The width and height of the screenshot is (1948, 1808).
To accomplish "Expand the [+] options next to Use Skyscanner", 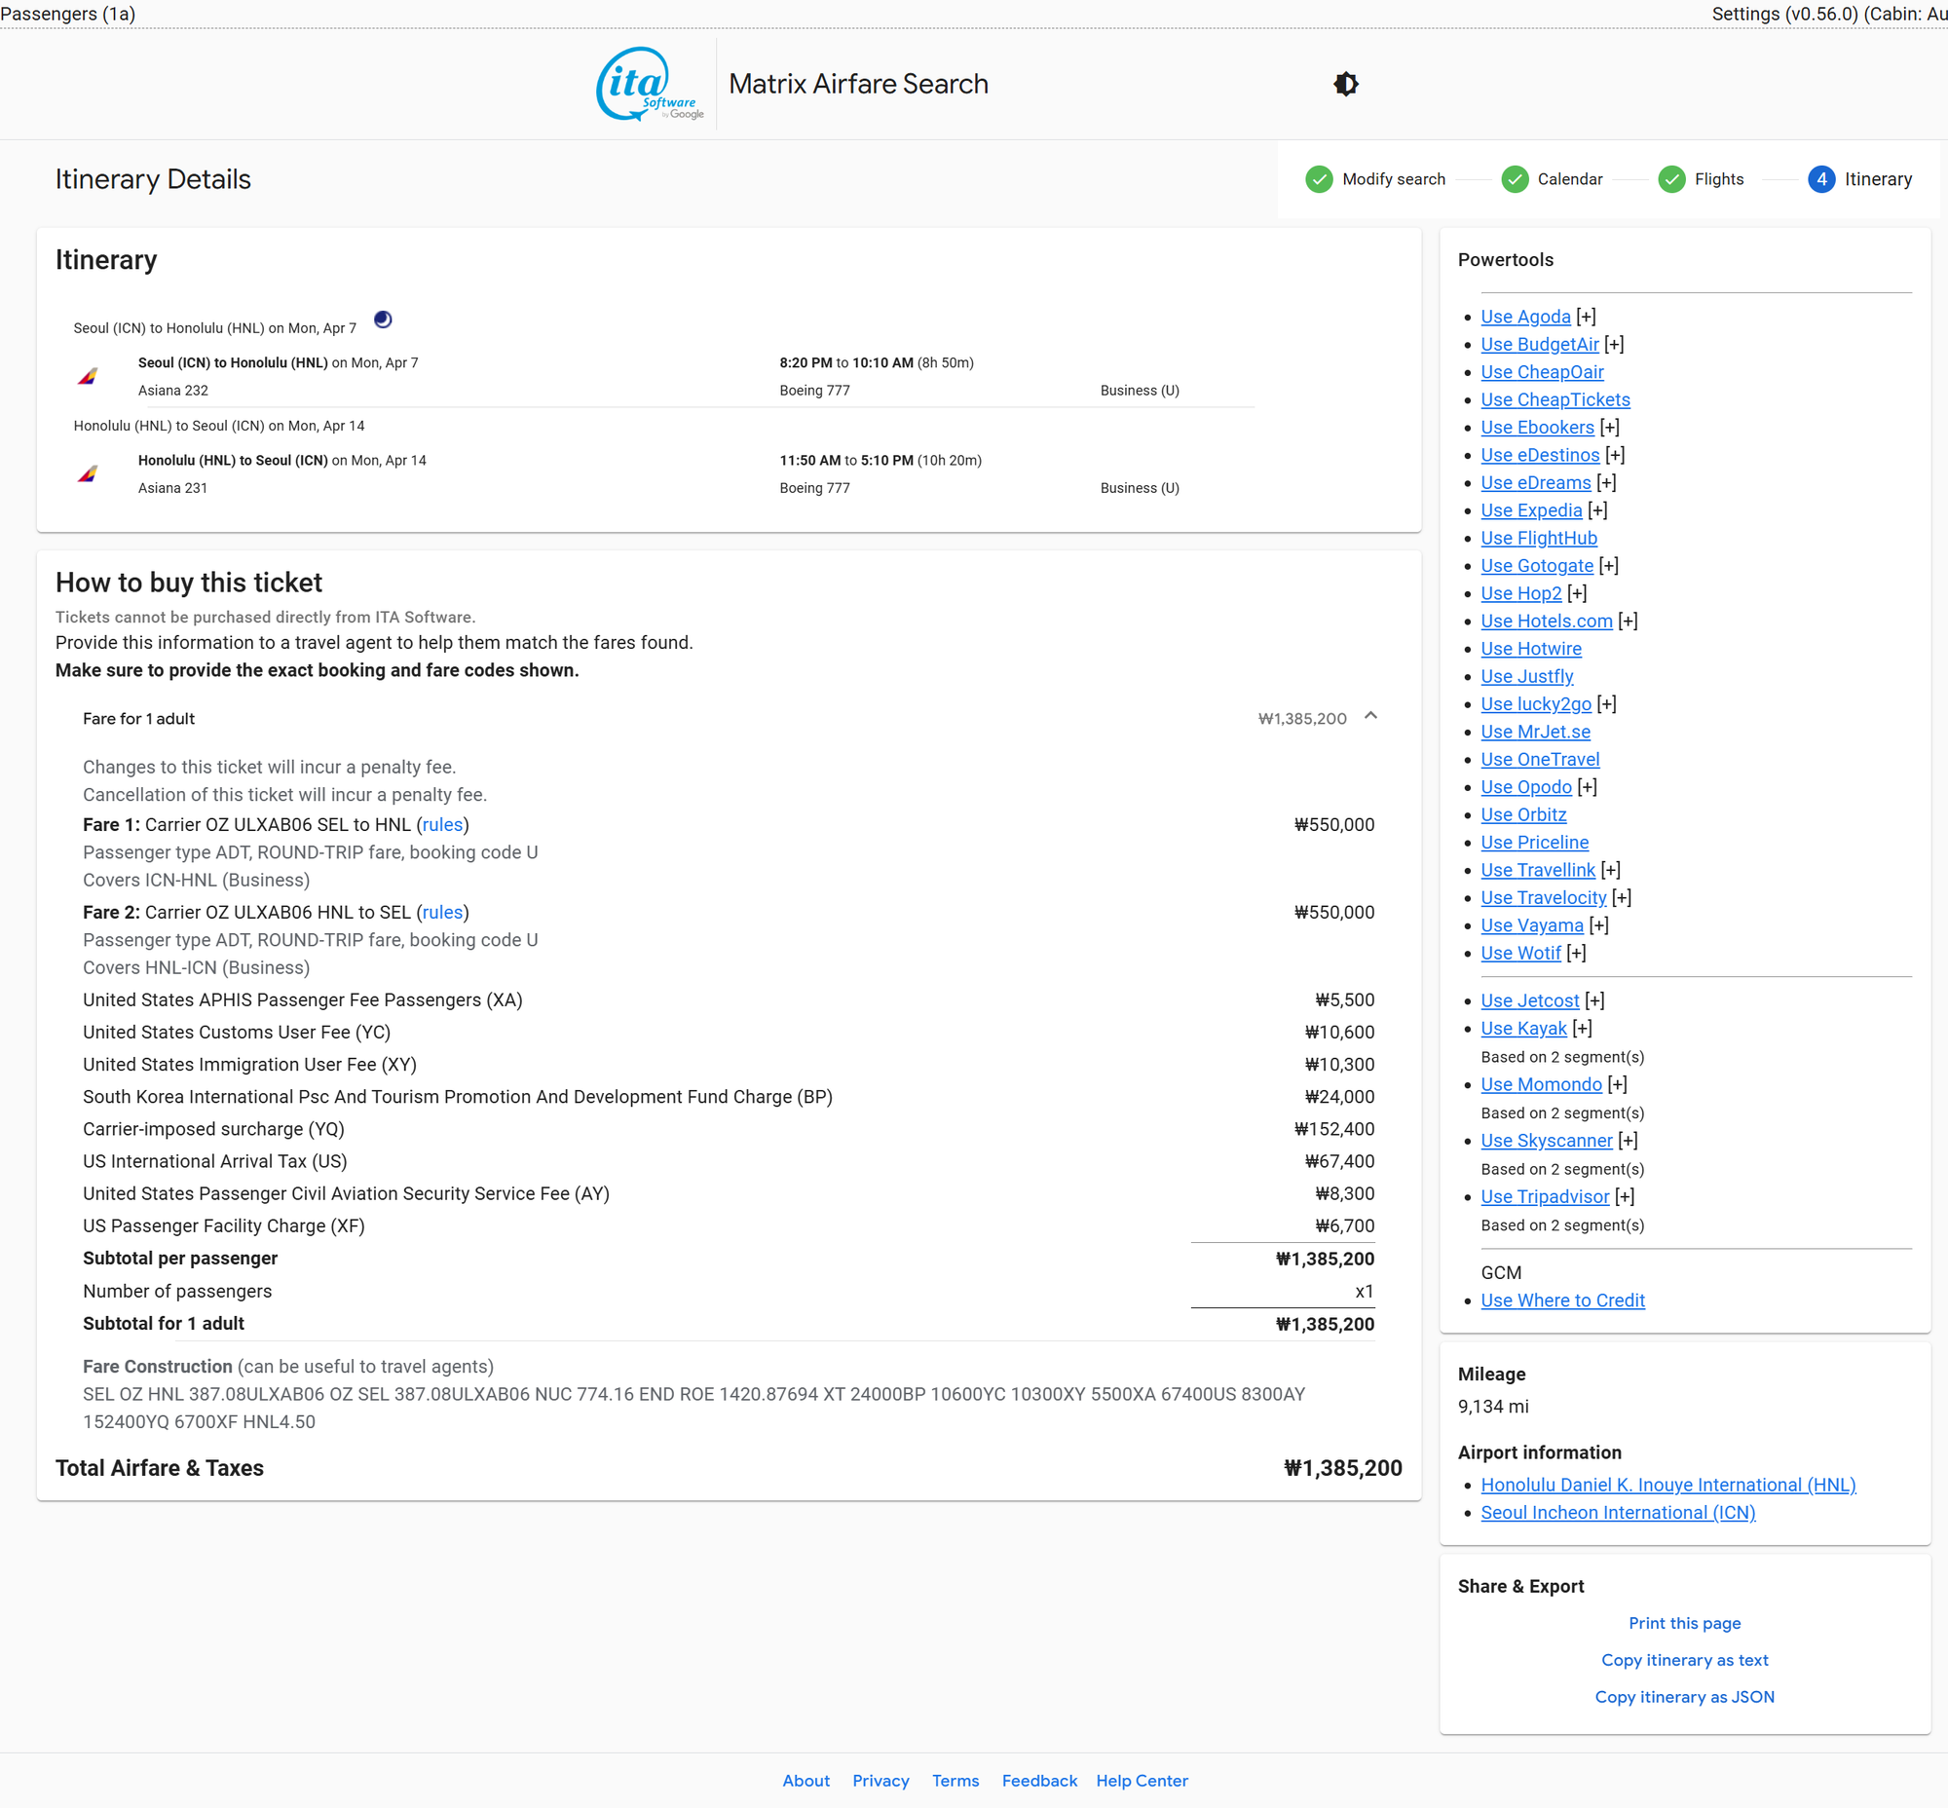I will click(x=1629, y=1141).
